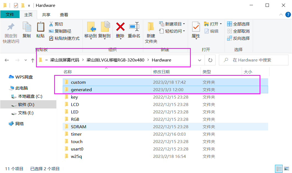This screenshot has width=292, height=173.
Task: Click the 固定到快速访问 pin icon
Action: [11, 27]
